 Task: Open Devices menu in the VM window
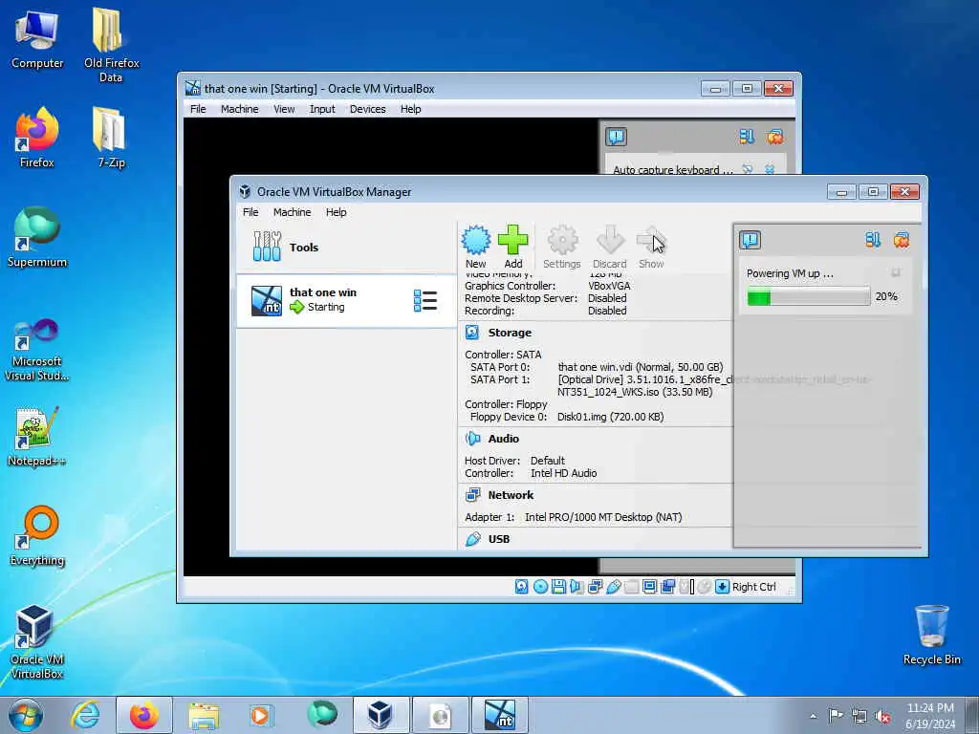click(x=367, y=109)
